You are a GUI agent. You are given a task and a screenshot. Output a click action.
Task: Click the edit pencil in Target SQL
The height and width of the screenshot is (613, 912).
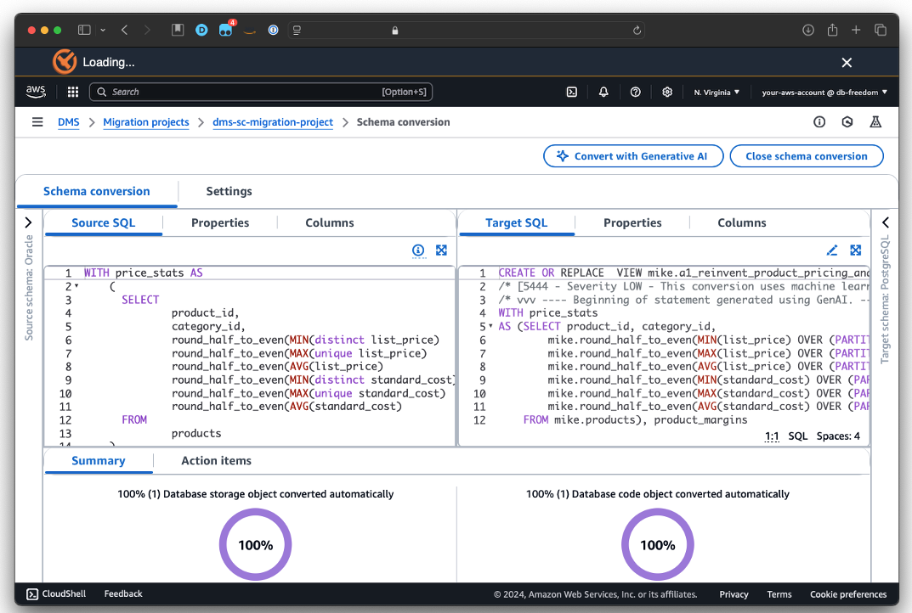[832, 250]
